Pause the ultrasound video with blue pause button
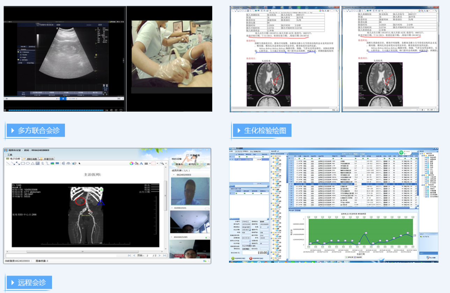The width and height of the screenshot is (450, 293). click(63, 99)
